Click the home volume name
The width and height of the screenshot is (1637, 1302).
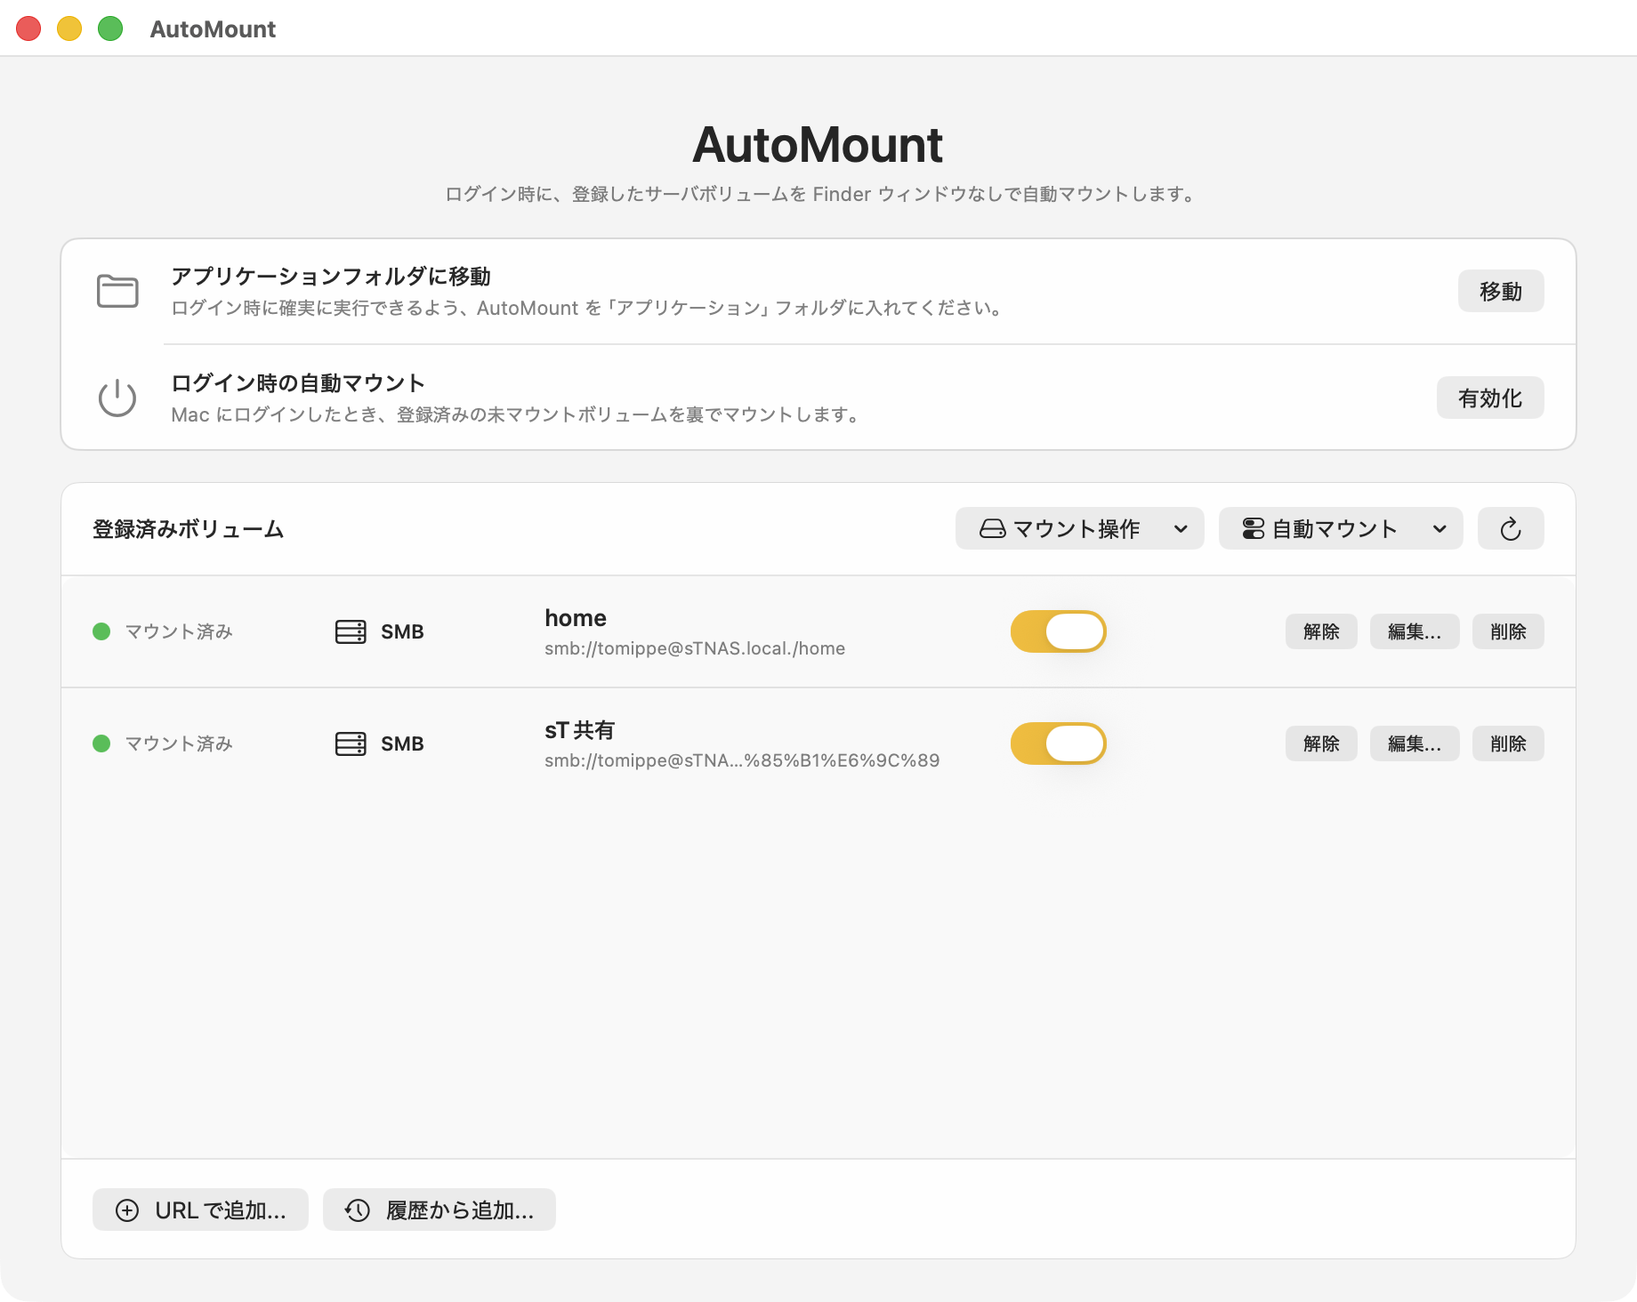pos(576,618)
